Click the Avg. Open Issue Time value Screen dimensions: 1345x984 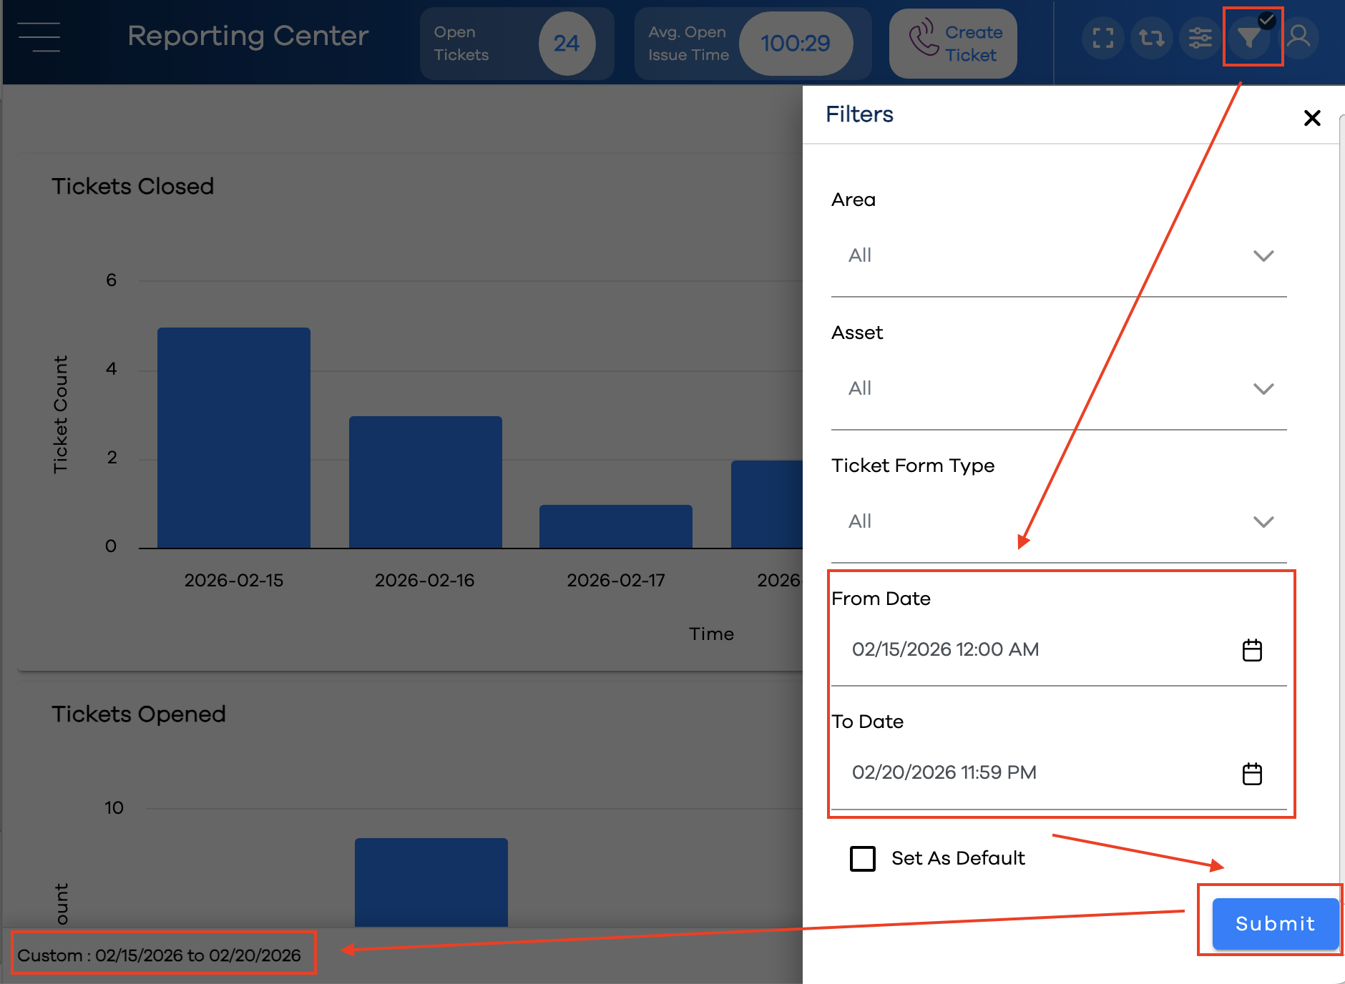pos(796,44)
